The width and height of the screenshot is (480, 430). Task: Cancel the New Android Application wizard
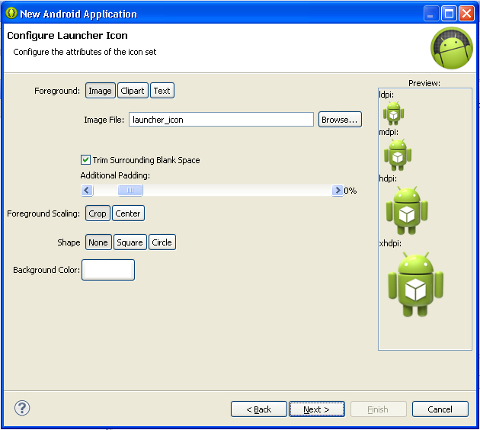(440, 409)
